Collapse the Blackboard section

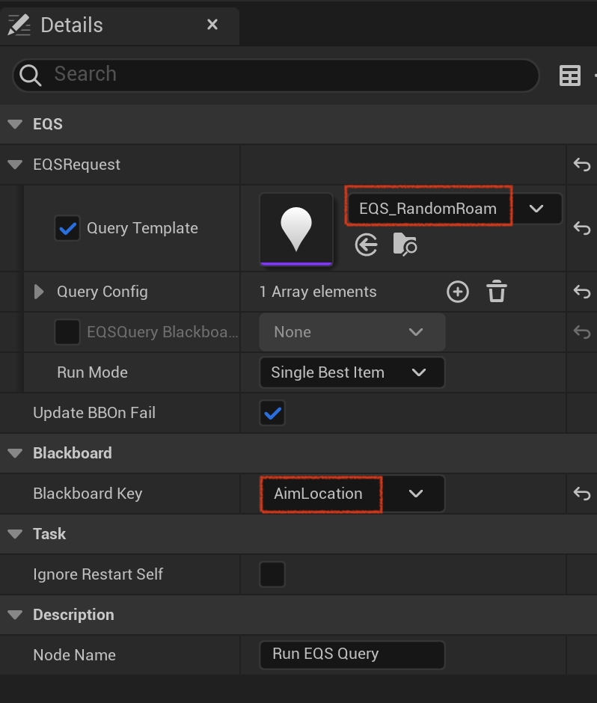point(15,453)
